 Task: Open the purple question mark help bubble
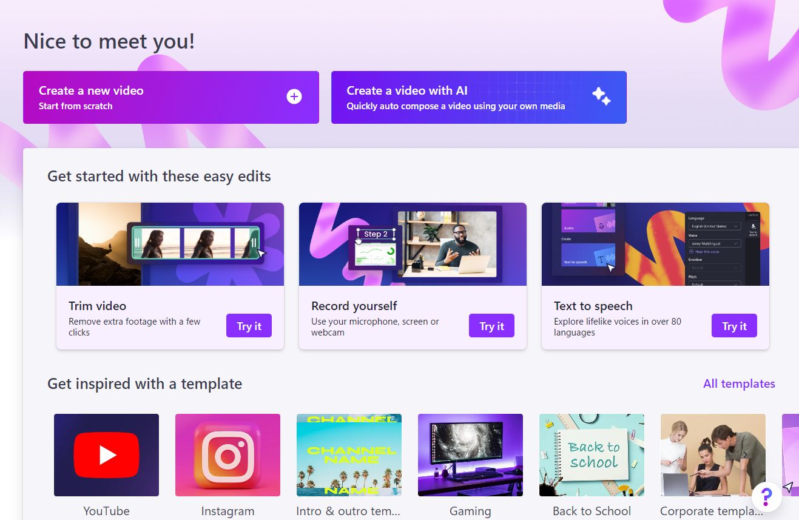point(766,496)
